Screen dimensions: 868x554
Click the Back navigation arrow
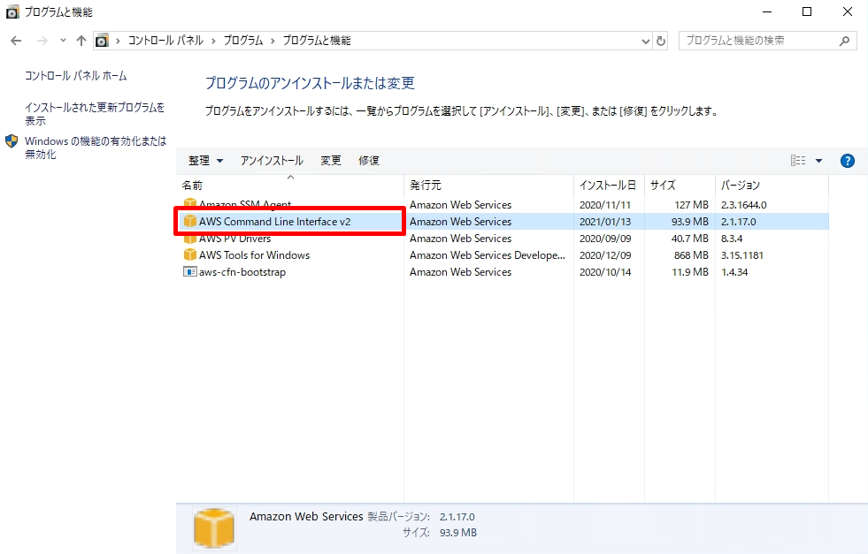tap(16, 41)
